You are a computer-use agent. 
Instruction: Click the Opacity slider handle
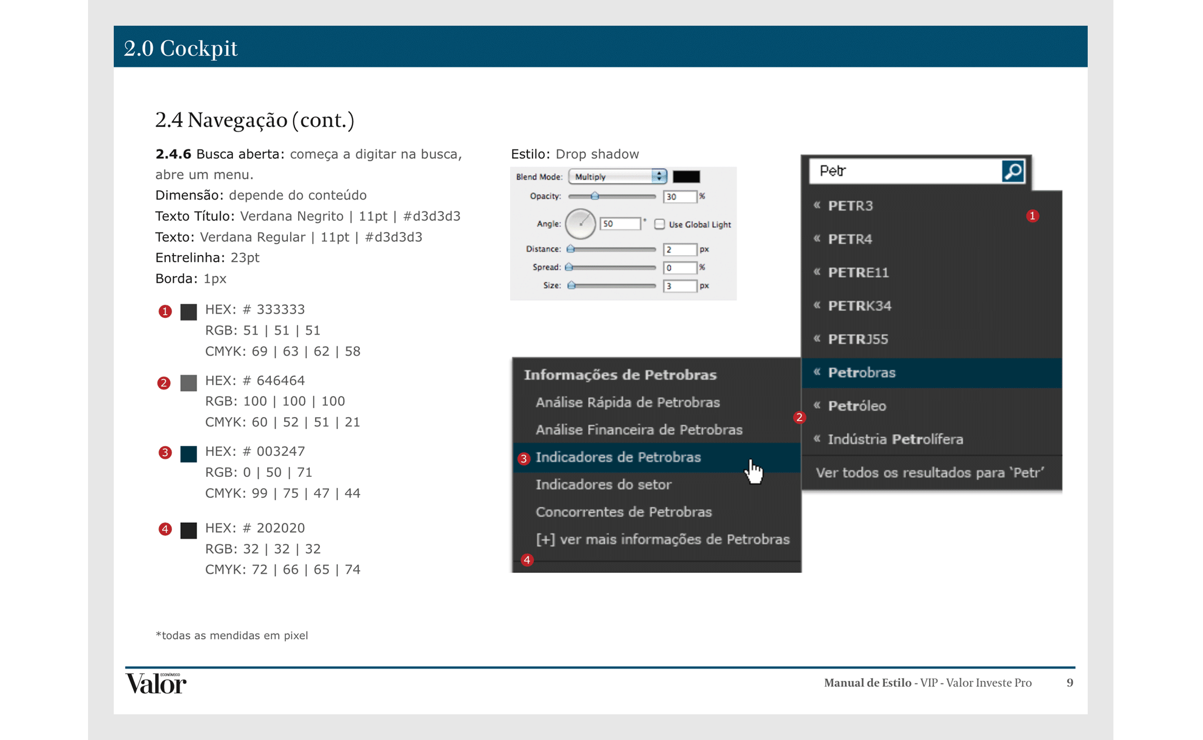595,196
